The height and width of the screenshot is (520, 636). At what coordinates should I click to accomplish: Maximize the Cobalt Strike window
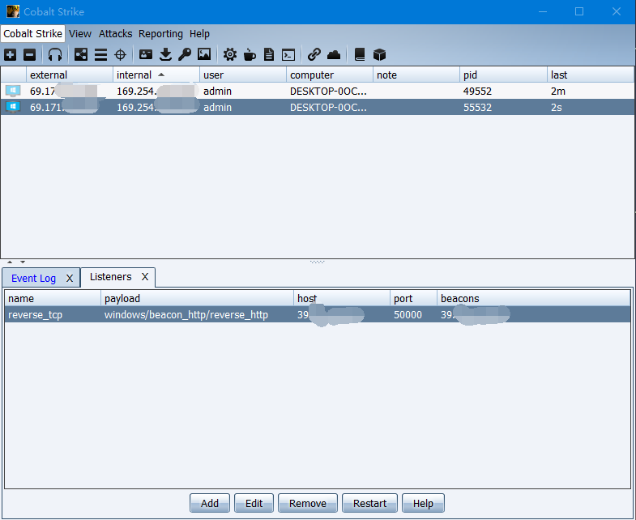(579, 11)
